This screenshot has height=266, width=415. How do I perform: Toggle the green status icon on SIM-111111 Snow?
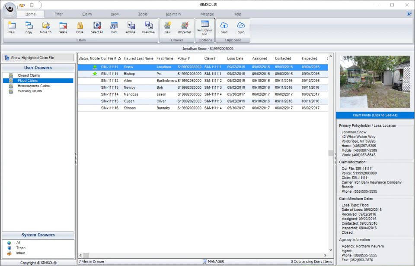(95, 67)
